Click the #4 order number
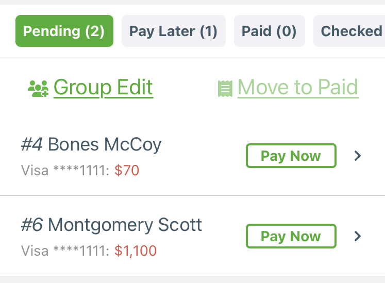Image resolution: width=385 pixels, height=283 pixels. [x=31, y=144]
